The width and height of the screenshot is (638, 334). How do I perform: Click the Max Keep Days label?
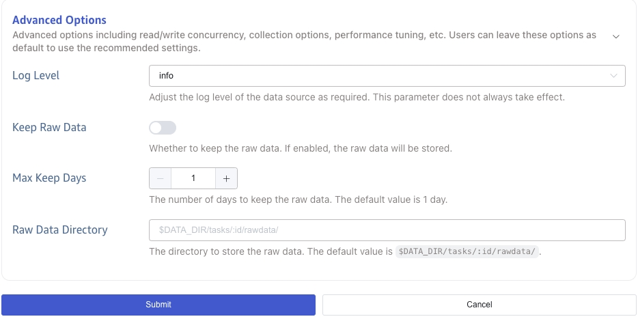pyautogui.click(x=49, y=178)
